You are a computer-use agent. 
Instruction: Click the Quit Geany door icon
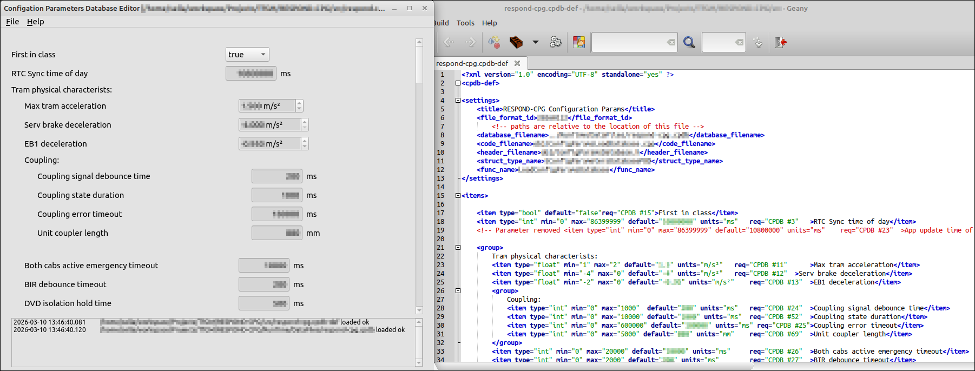click(x=780, y=42)
